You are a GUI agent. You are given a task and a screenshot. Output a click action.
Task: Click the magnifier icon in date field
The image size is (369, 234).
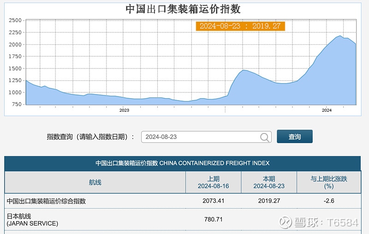coord(265,137)
